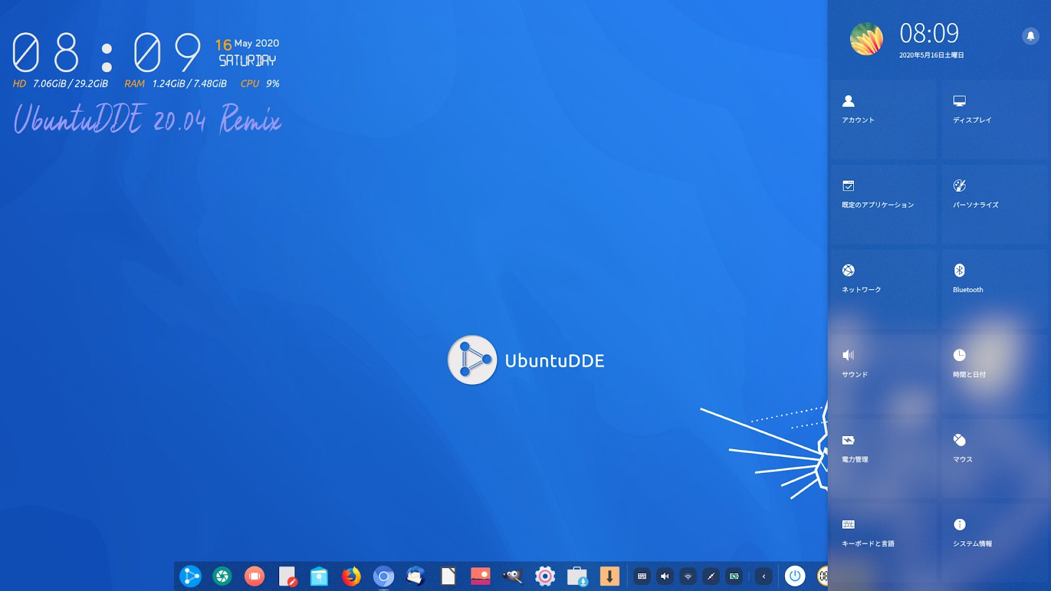Open the Bluetooth settings tile
Image resolution: width=1051 pixels, height=591 pixels.
995,289
